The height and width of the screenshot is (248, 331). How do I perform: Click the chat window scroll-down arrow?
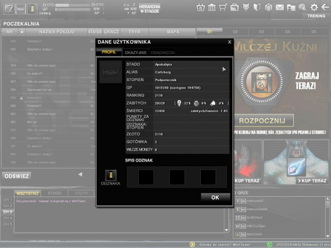tap(226, 230)
